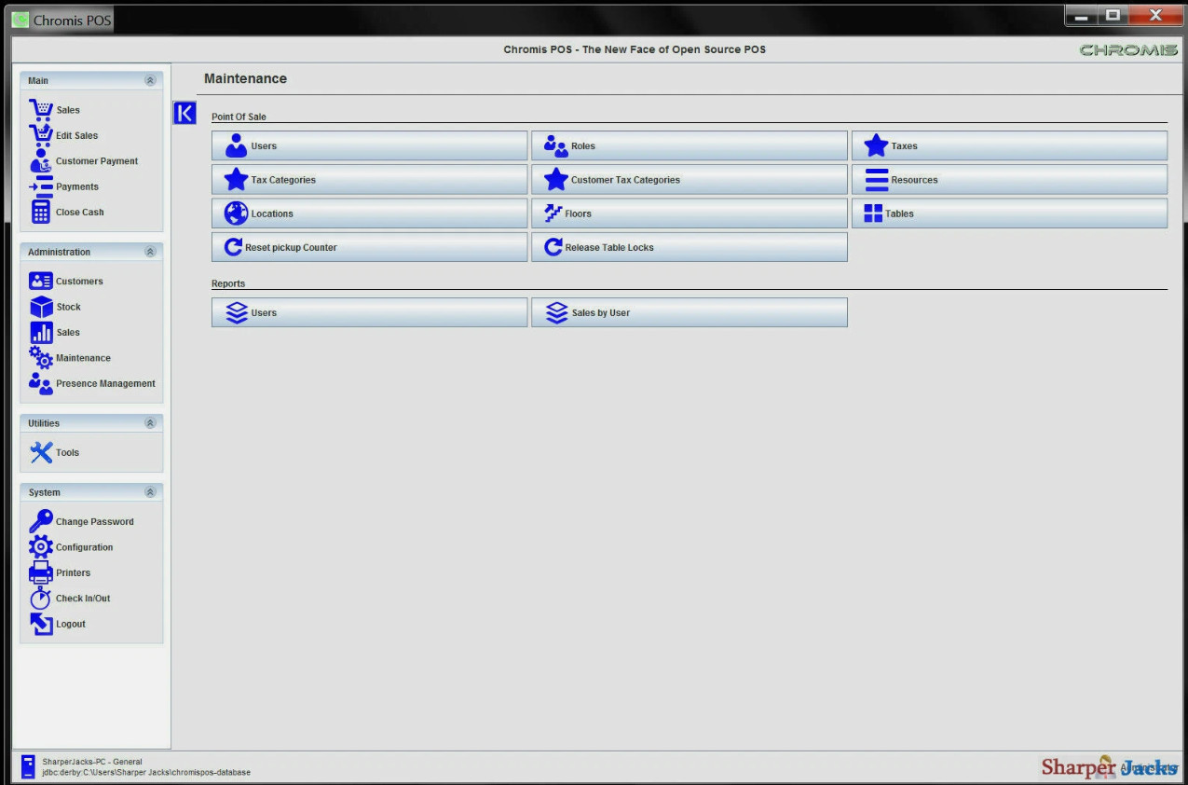
Task: Click the Logout arrow icon
Action: (x=41, y=624)
